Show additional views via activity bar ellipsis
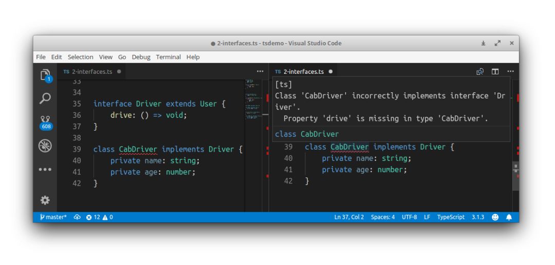Viewport: 555px width, 265px height. (45, 170)
